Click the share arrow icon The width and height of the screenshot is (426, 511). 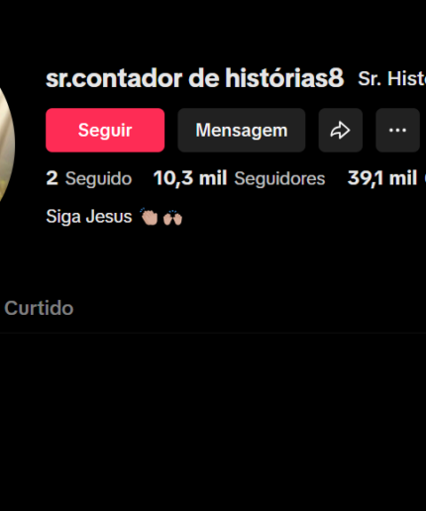tap(341, 130)
